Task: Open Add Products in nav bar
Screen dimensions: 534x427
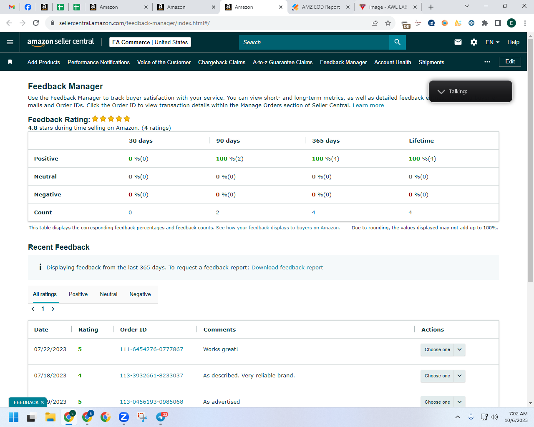Action: [x=44, y=62]
